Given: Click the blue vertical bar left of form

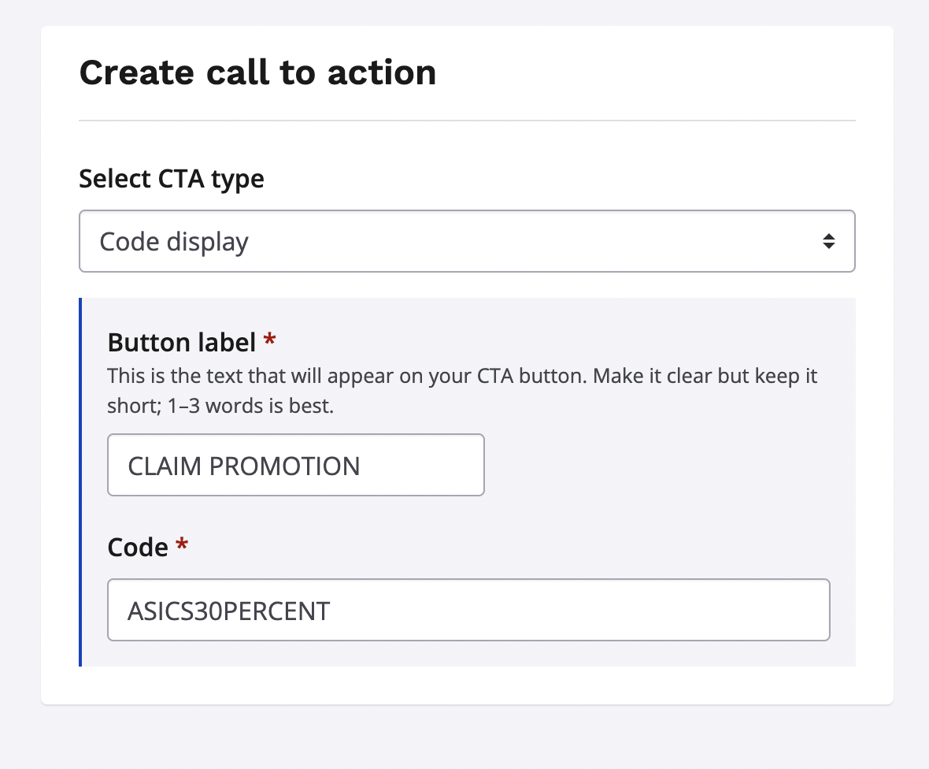Looking at the screenshot, I should coord(80,481).
